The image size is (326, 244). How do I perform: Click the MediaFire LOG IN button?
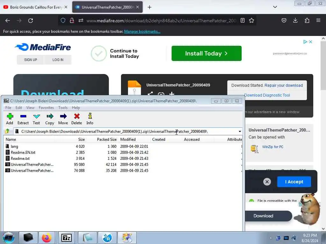tap(58, 60)
